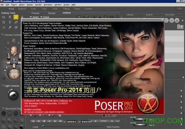
Task: Open the File menu
Action: [2, 5]
